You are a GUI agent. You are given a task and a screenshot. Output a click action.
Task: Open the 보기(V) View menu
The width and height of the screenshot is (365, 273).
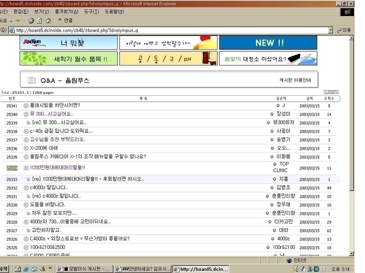[42, 11]
